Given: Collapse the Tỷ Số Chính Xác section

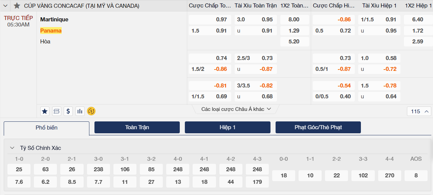Looking at the screenshot, I should 12,148.
